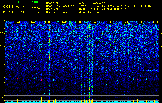
Task: Click the Receiving Location field label
Action: point(60,6)
